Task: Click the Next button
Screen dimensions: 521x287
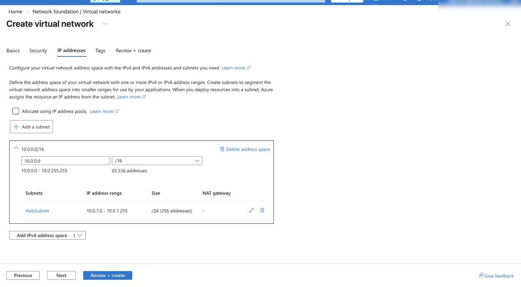Action: click(62, 275)
